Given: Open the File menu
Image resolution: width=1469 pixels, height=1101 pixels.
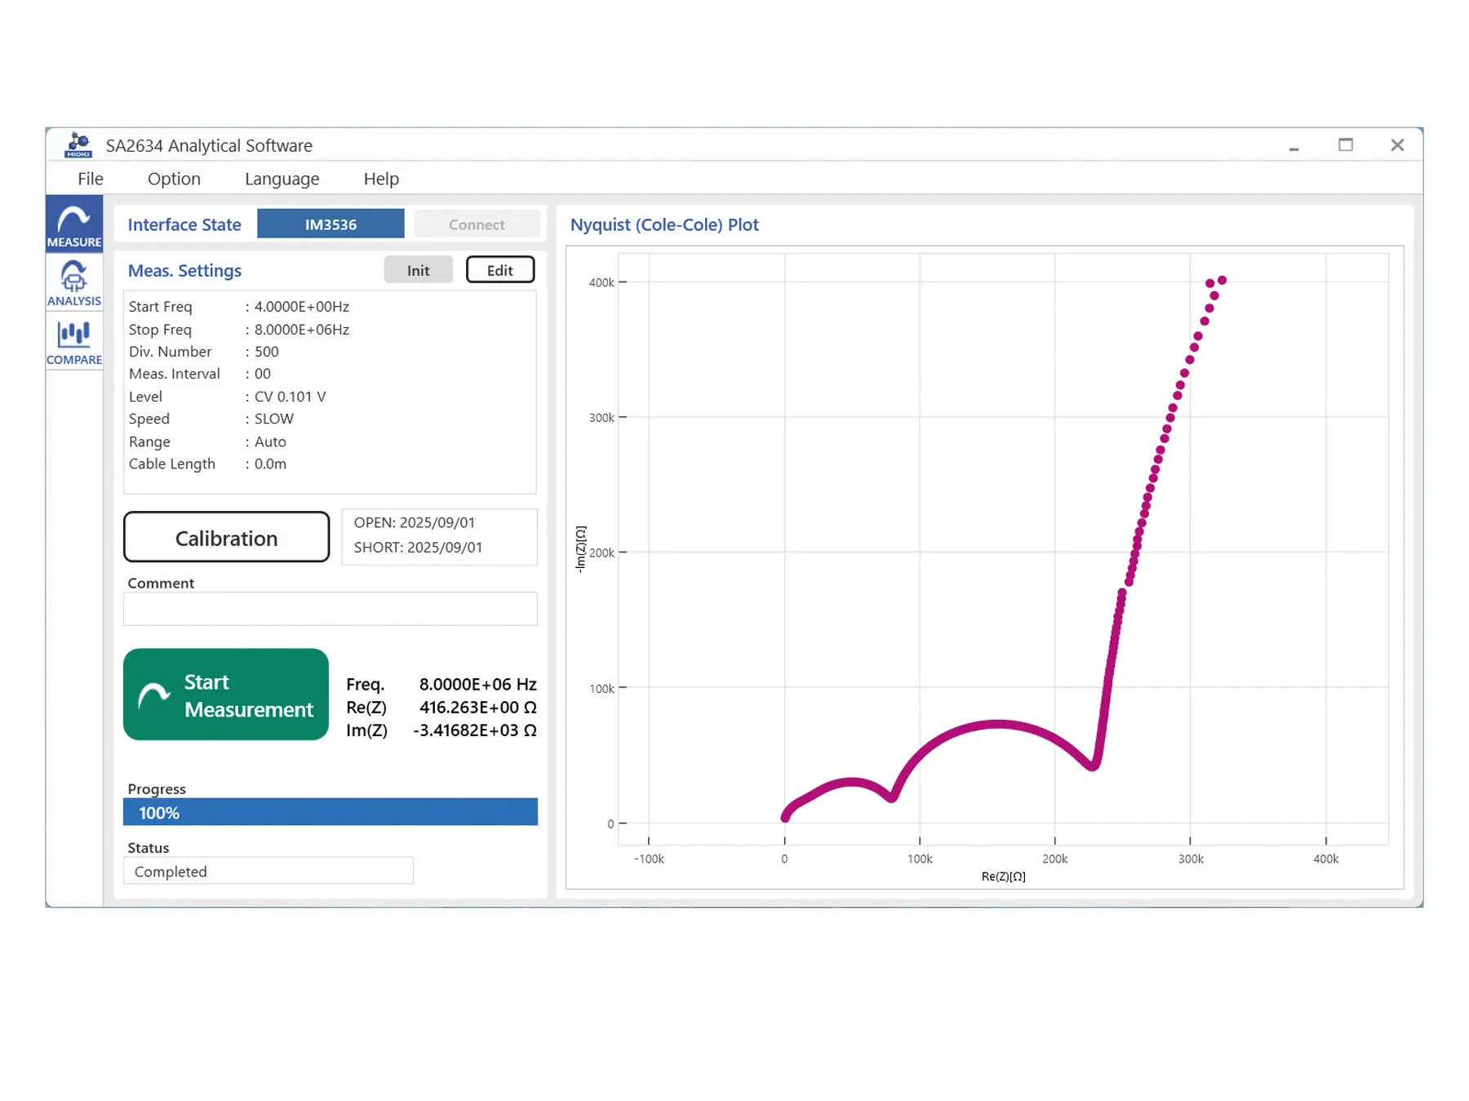Looking at the screenshot, I should pyautogui.click(x=90, y=179).
